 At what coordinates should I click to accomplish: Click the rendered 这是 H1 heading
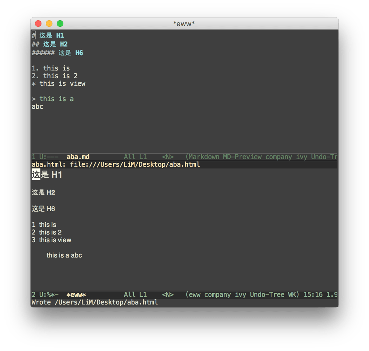pyautogui.click(x=46, y=174)
